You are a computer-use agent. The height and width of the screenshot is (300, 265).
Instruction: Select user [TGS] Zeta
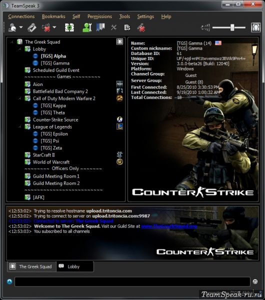51,148
